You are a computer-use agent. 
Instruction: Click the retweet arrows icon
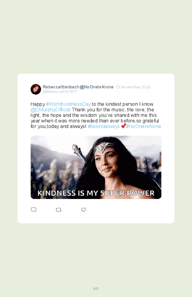[58, 210]
